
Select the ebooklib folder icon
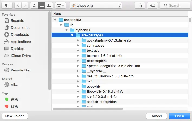(84, 86)
